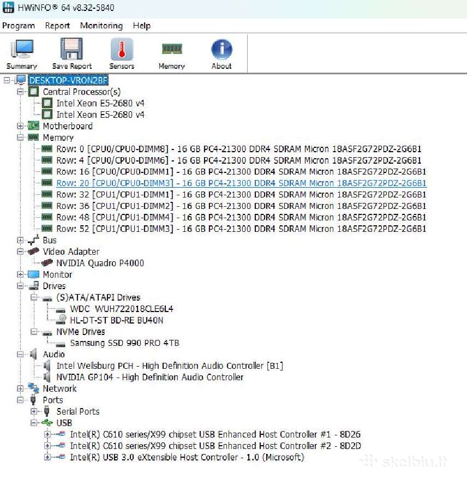This screenshot has width=467, height=491.
Task: Select the second Intel Xeon E5-2680 v4
Action: [100, 115]
